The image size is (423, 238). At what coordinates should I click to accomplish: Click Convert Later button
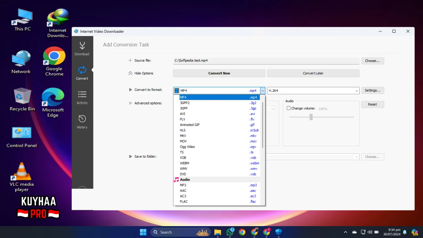(313, 73)
